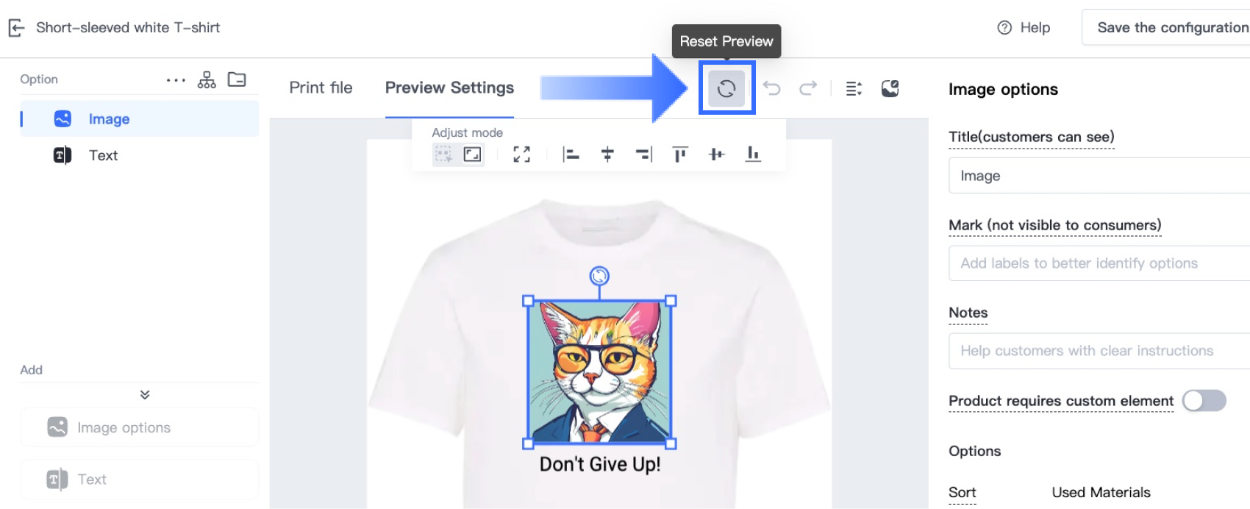Click the Sort label under Options
This screenshot has width=1250, height=509.
pyautogui.click(x=962, y=493)
